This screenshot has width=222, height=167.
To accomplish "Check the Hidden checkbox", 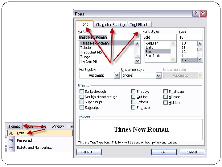I will click(x=165, y=103).
